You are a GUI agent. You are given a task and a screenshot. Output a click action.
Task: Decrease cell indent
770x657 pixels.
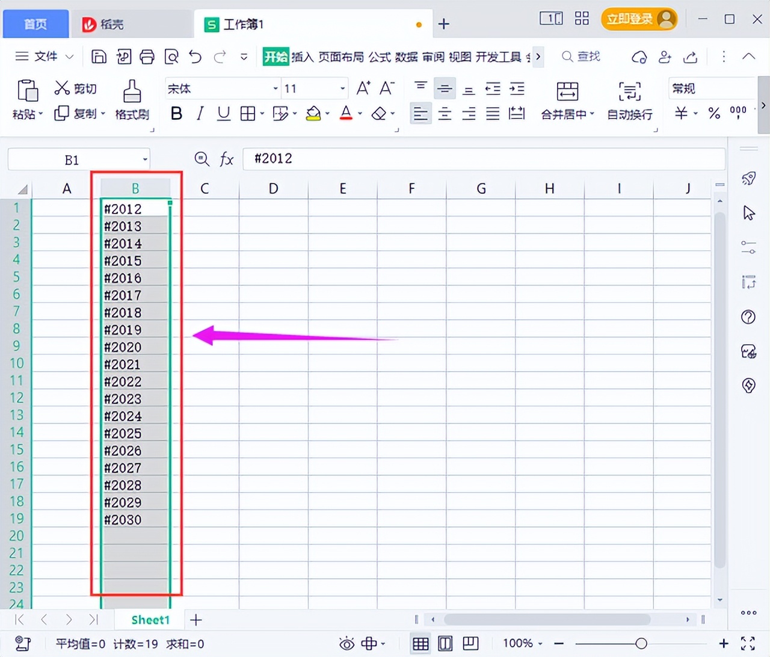(x=493, y=88)
